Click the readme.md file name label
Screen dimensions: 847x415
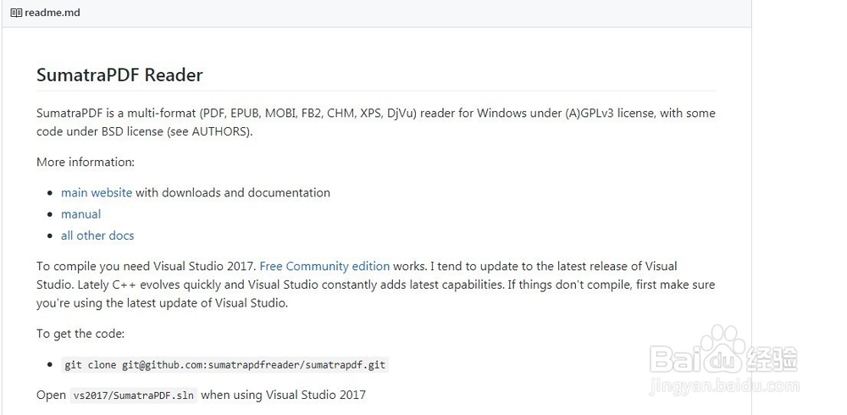point(53,14)
